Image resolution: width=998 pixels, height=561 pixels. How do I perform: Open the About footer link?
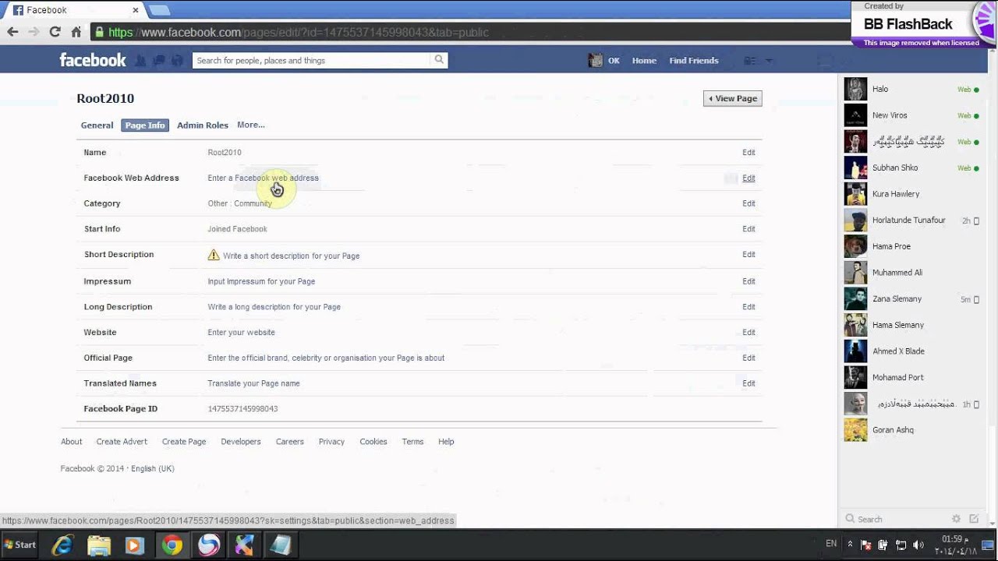point(71,442)
